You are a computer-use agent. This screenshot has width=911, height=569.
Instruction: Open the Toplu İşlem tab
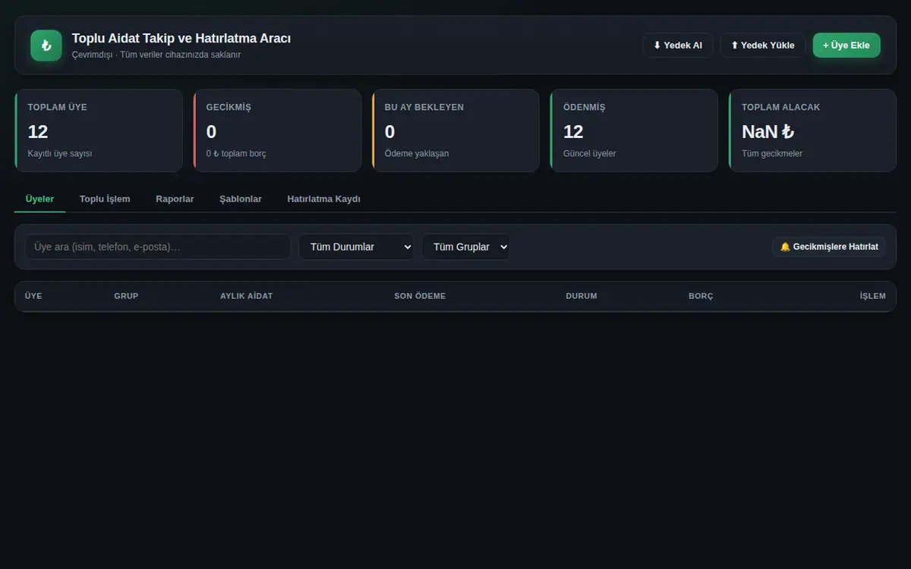[105, 199]
